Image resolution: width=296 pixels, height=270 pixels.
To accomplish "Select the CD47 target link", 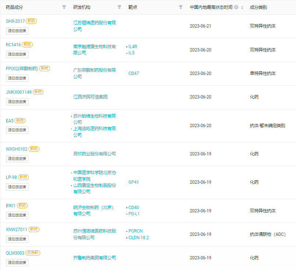I will point(134,73).
